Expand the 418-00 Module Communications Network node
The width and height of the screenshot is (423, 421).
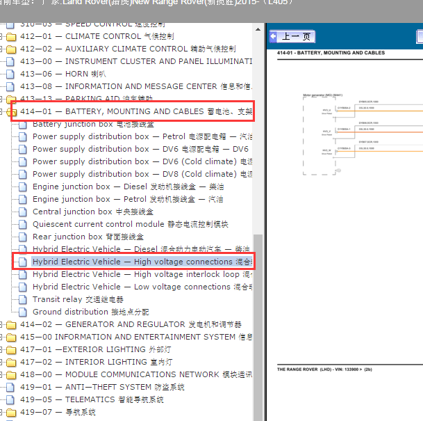coord(1,375)
